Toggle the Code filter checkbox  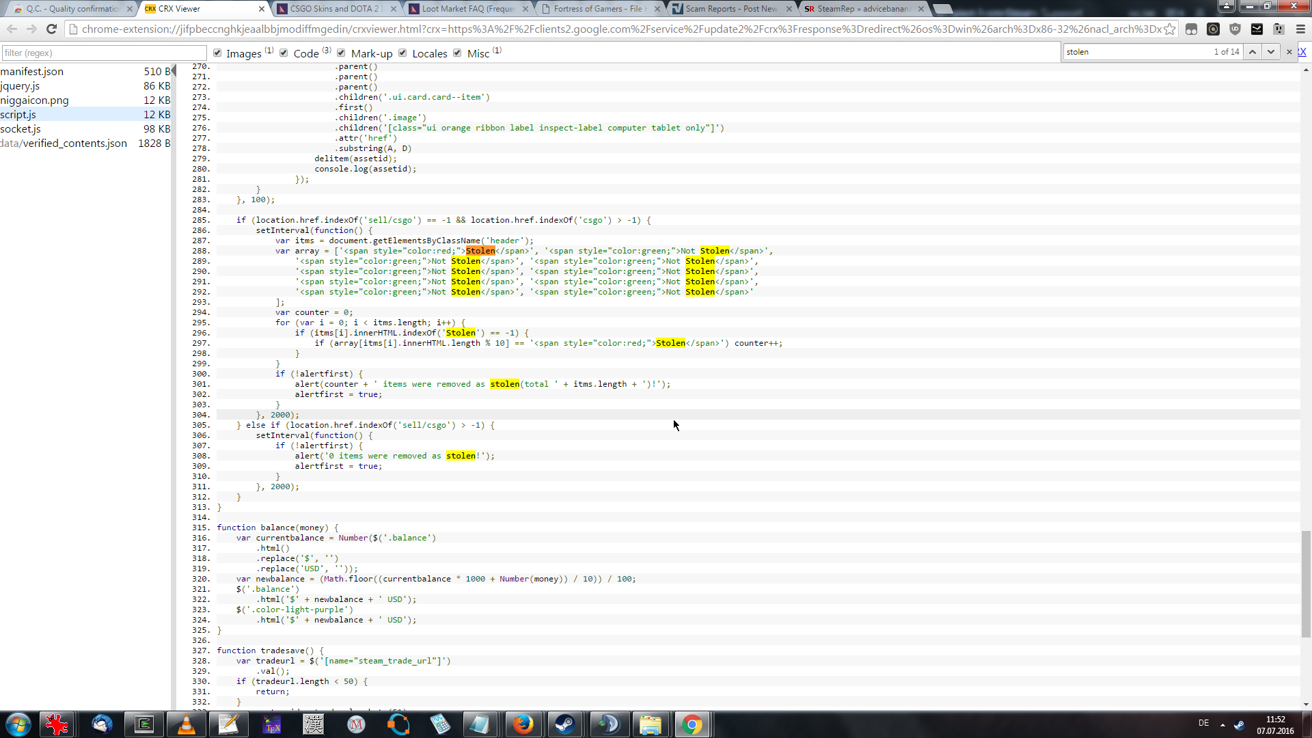(284, 53)
